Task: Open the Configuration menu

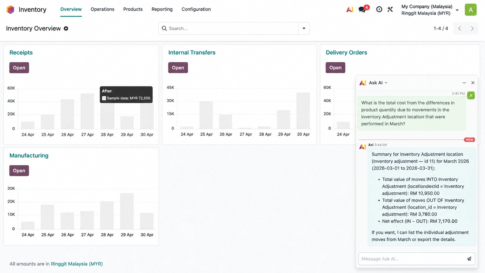Action: coord(196,9)
